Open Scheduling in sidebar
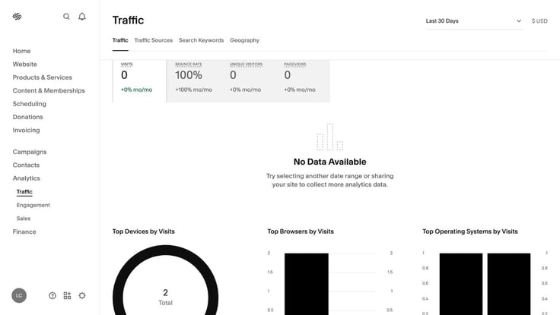 (29, 104)
